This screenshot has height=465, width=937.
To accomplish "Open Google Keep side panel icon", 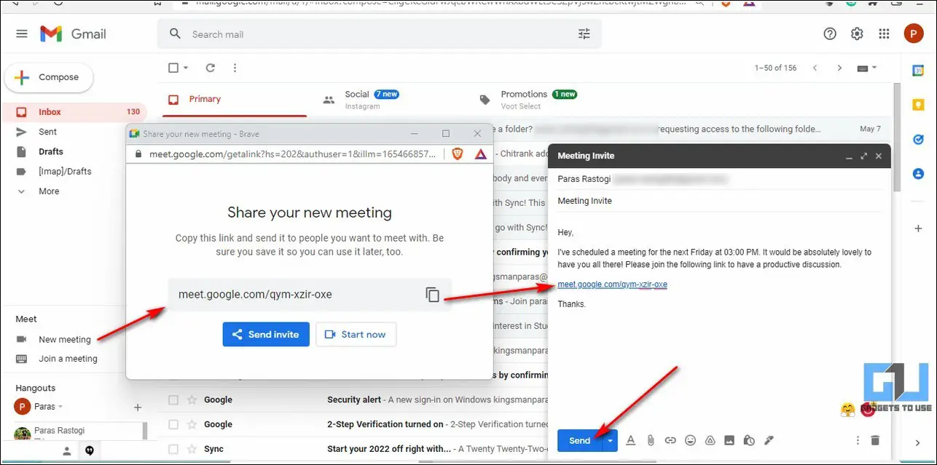I will point(918,105).
